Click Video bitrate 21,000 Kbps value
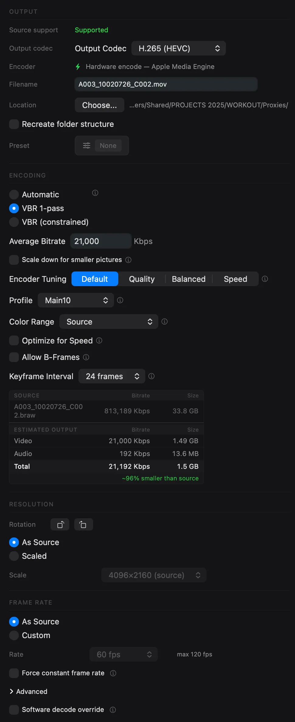 (129, 441)
